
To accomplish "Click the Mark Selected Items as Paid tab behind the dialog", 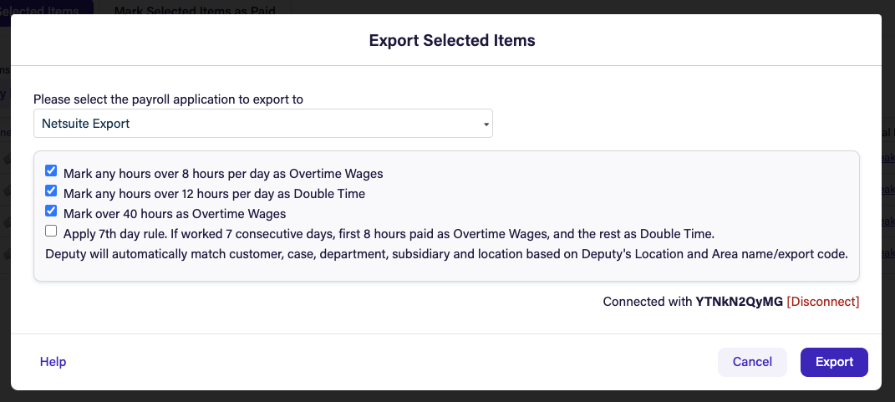I will (x=195, y=11).
